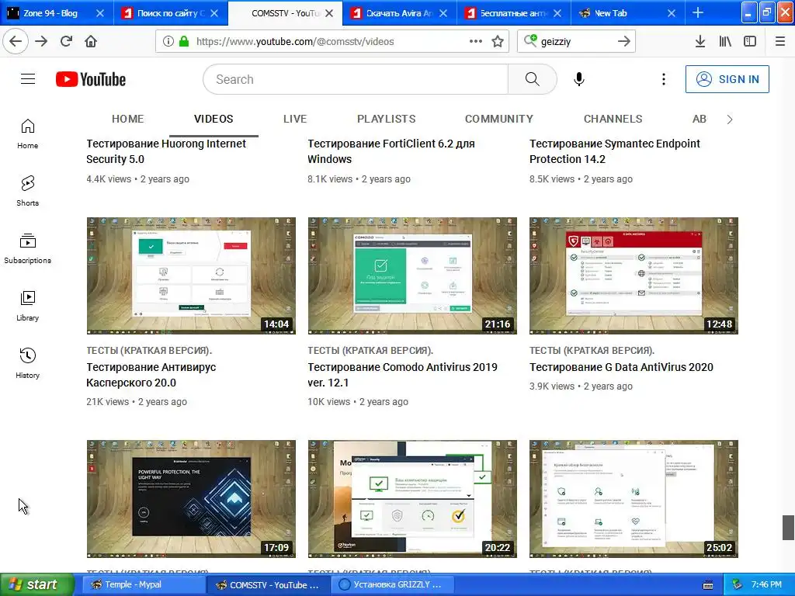Open YouTube settings three-dot menu

(x=664, y=79)
